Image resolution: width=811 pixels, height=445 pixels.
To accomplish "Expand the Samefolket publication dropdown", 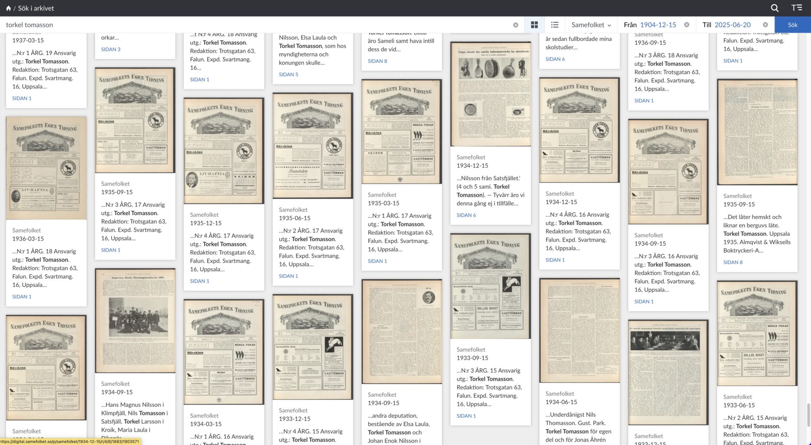I will click(x=591, y=25).
